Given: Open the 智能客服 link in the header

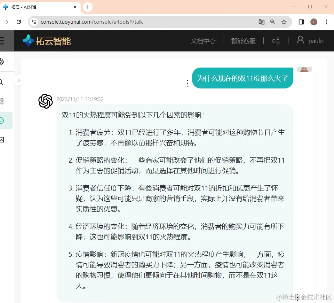Looking at the screenshot, I should tap(243, 41).
